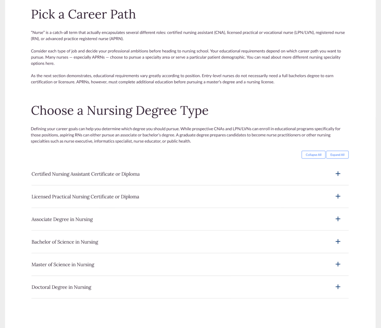The width and height of the screenshot is (381, 328).
Task: Click the Collapse All button
Action: click(x=313, y=155)
